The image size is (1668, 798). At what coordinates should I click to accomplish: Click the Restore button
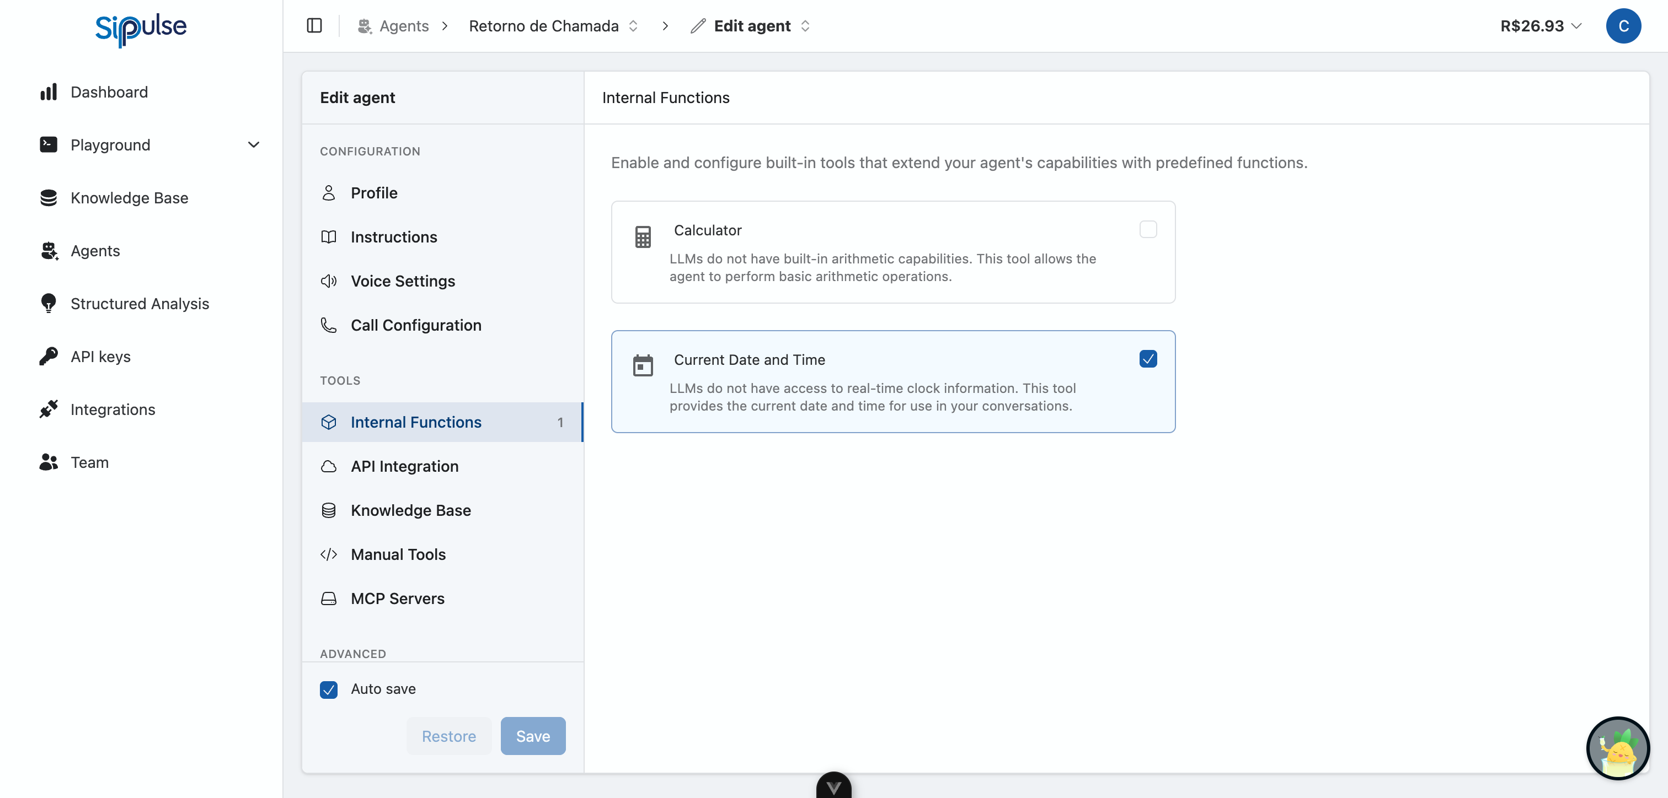(x=449, y=736)
